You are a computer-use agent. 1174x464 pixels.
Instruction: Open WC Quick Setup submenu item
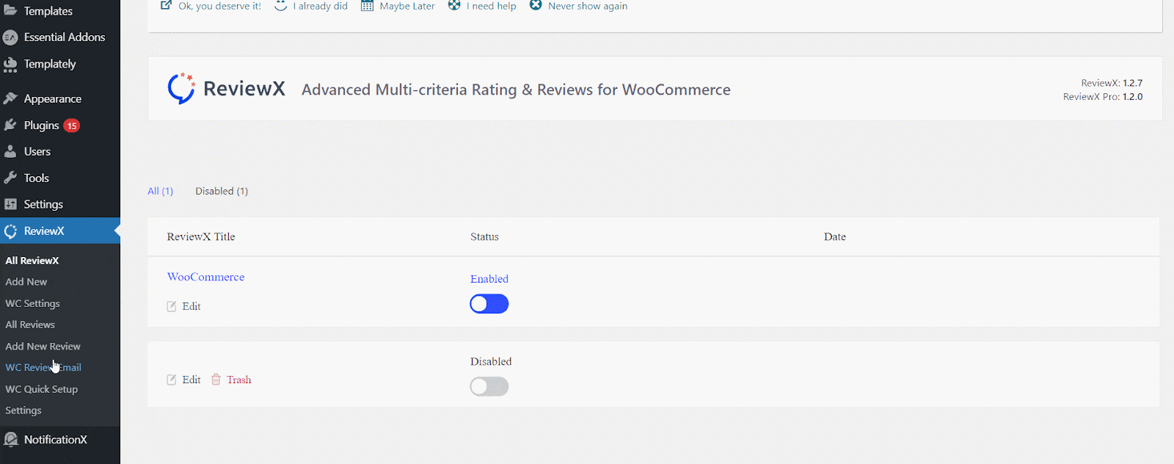coord(41,389)
